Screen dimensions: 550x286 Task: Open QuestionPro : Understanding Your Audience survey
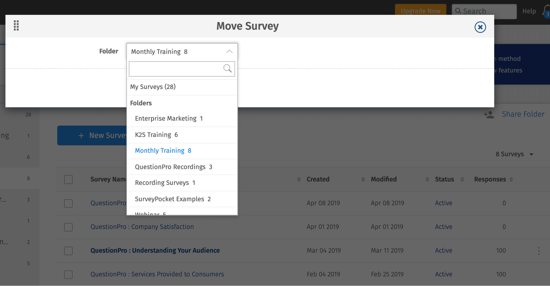155,250
